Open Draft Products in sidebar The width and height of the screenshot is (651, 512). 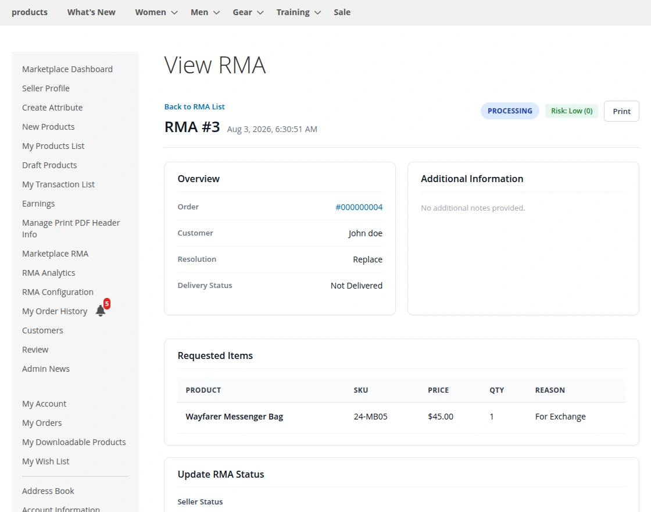point(49,165)
